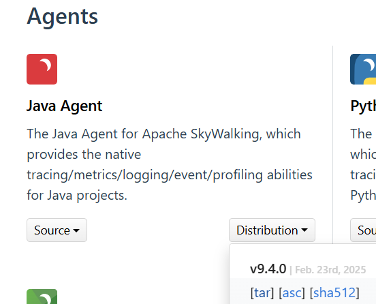Click the vertical divider between agent cards
The width and height of the screenshot is (376, 304).
(333, 145)
